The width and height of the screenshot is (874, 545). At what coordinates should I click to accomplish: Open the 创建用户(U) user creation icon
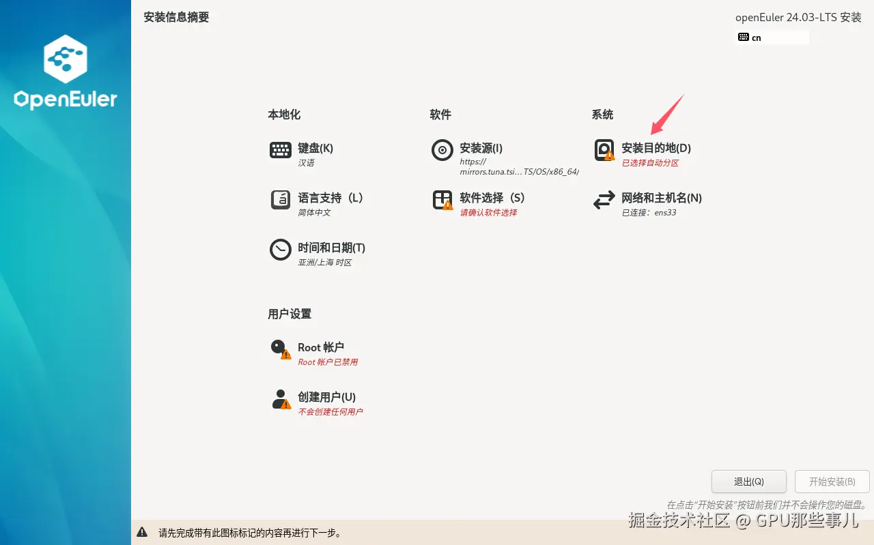point(280,398)
